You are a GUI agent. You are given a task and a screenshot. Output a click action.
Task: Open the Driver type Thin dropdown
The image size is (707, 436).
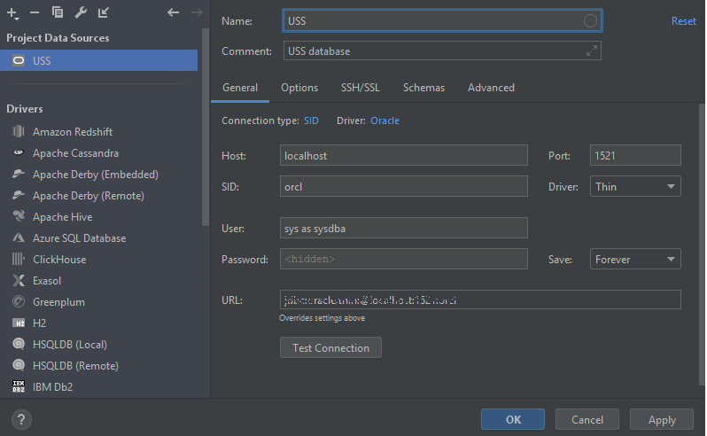pyautogui.click(x=635, y=187)
